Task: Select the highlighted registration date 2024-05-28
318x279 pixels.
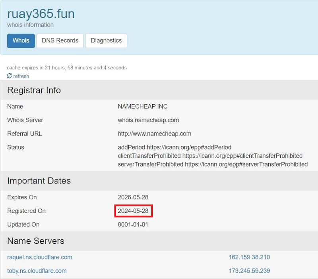Action: click(134, 211)
